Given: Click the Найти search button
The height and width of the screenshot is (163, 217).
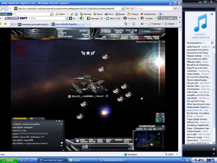Looking at the screenshot, I should point(60,14).
